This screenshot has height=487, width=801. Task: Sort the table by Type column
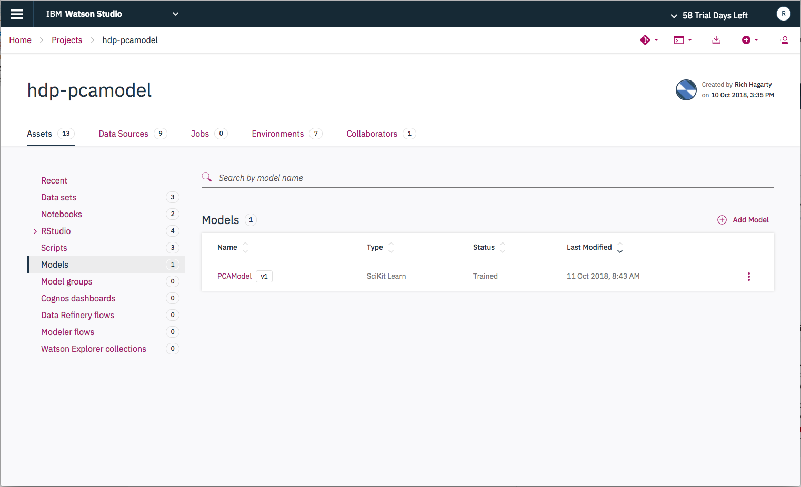[x=380, y=247]
